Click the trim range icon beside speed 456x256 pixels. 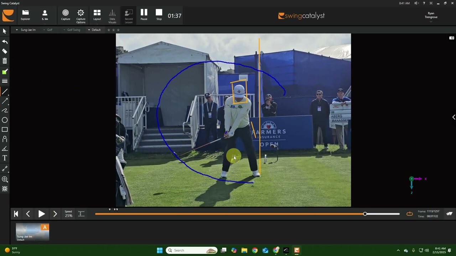coord(81,214)
